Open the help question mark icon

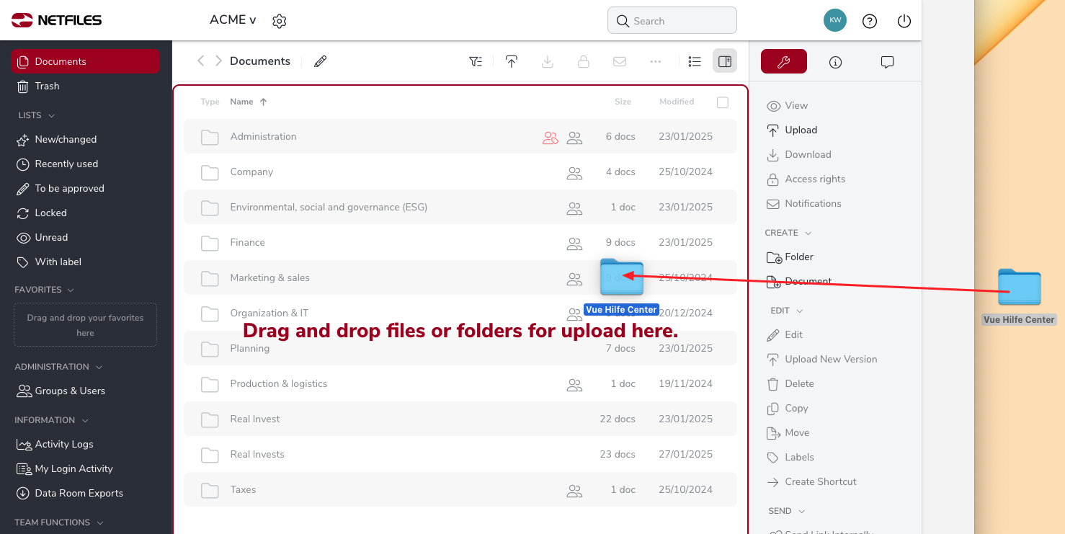[x=870, y=21]
